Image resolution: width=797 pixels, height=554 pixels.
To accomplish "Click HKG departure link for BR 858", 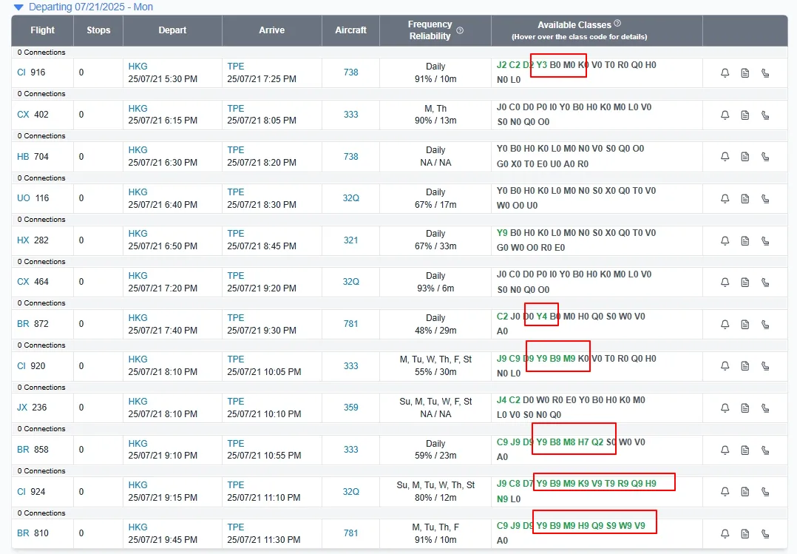I will click(x=138, y=444).
